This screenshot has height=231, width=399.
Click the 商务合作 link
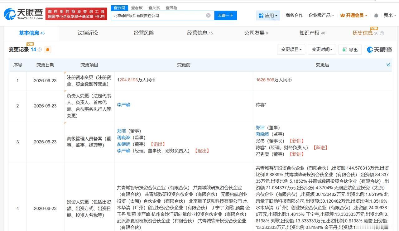pyautogui.click(x=294, y=15)
